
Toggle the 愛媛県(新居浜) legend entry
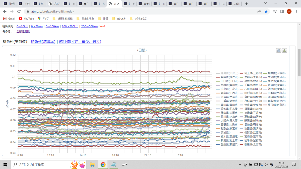coord(227,144)
